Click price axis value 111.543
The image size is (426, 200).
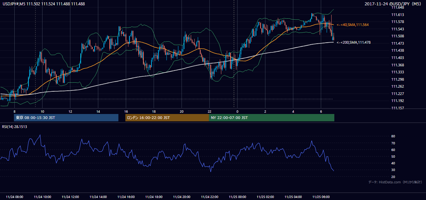point(398,29)
